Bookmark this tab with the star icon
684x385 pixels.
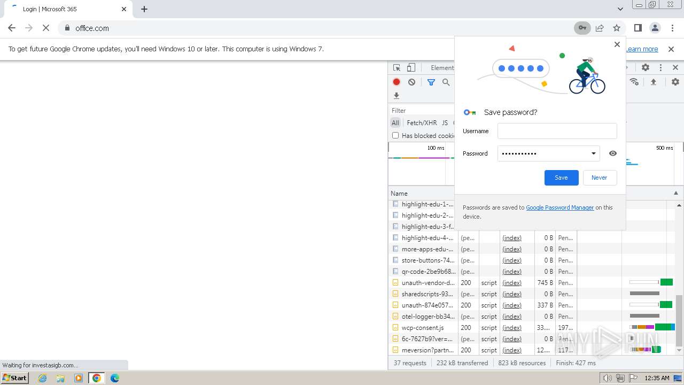(617, 28)
